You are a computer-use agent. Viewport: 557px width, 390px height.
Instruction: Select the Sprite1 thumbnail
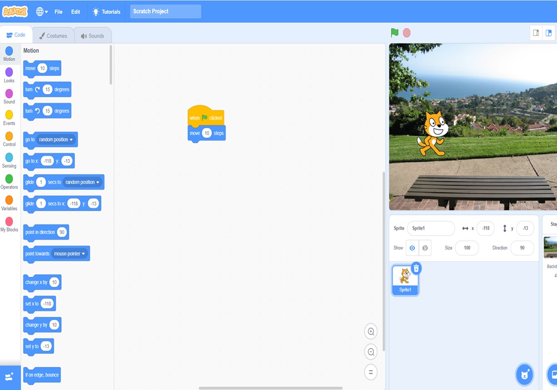(405, 280)
